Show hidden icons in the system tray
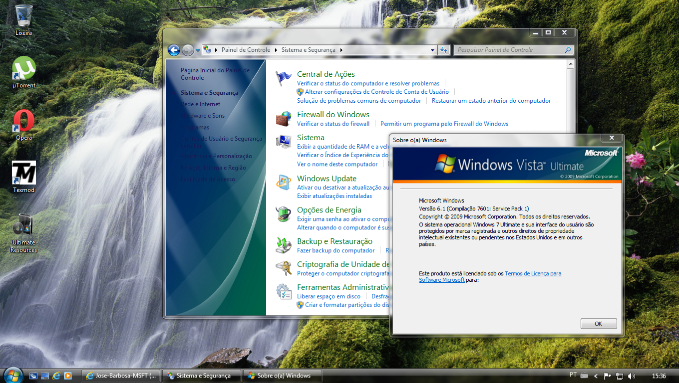679x383 pixels. point(597,376)
